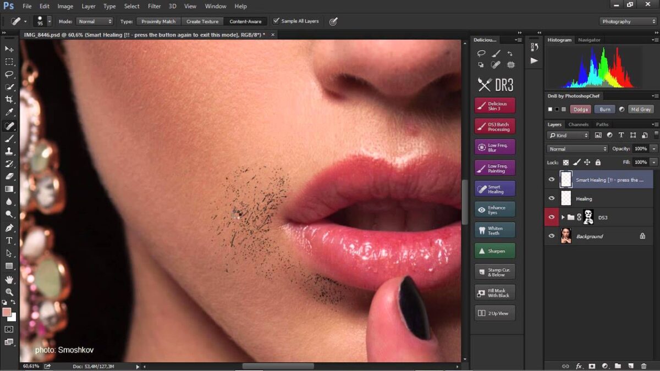Image resolution: width=660 pixels, height=371 pixels.
Task: Uncheck Sample All Layers checkbox
Action: click(x=276, y=21)
